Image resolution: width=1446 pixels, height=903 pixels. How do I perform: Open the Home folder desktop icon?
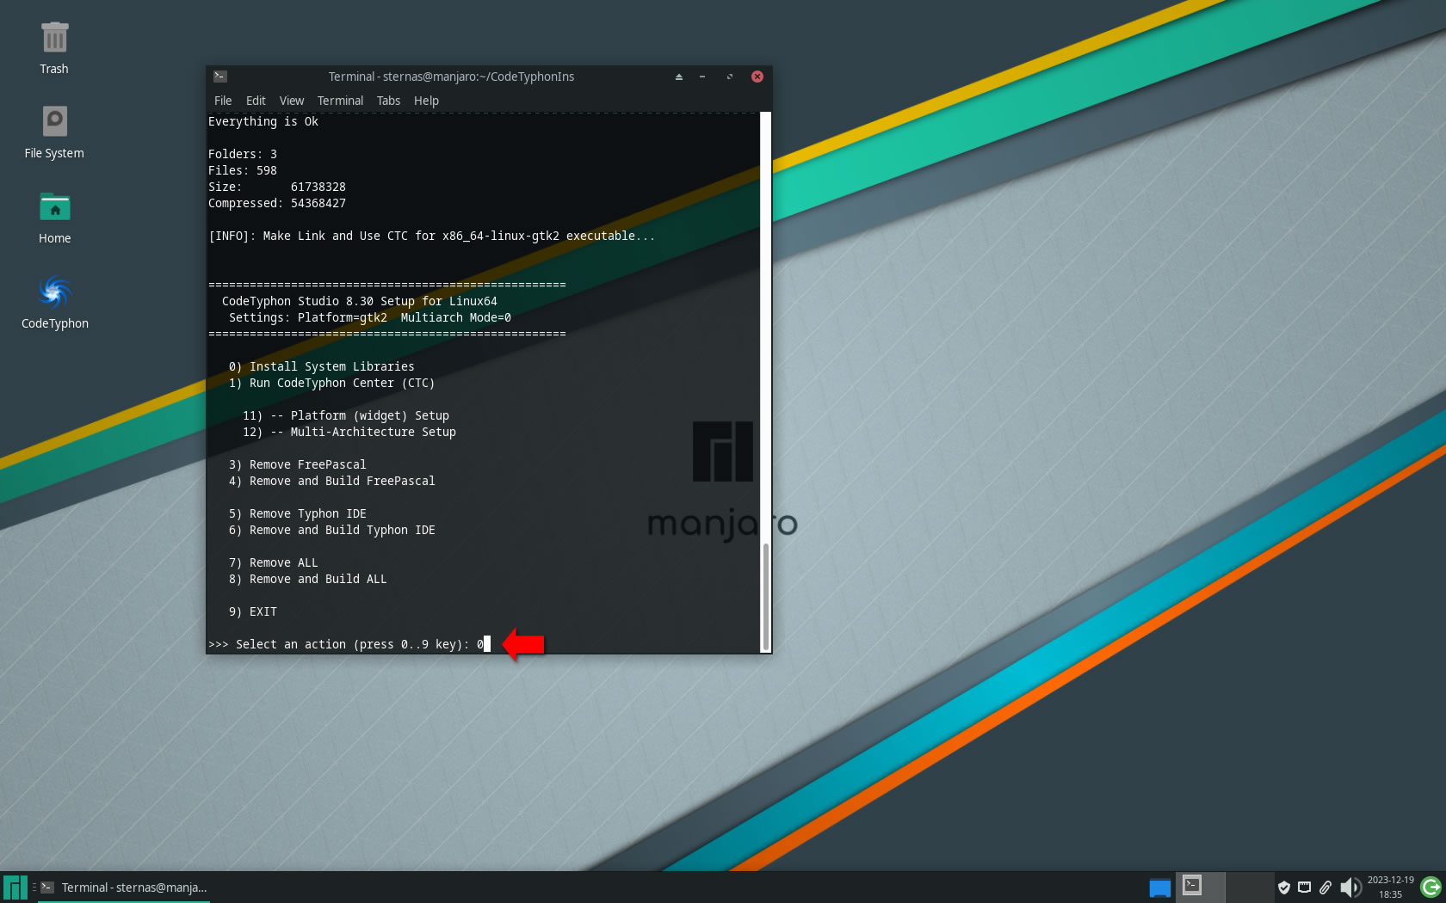point(54,218)
